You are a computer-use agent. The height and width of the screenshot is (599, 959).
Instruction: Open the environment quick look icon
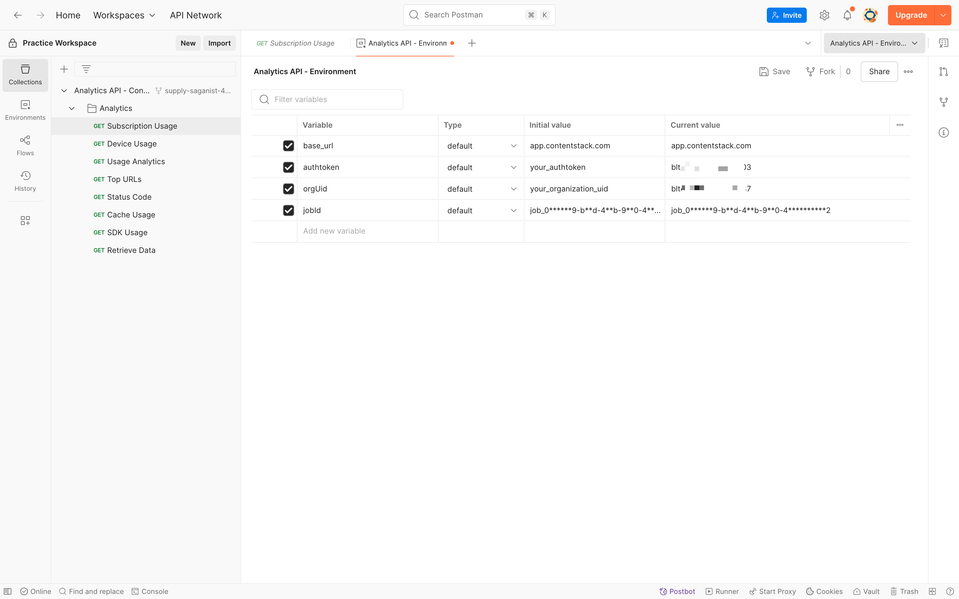click(x=943, y=43)
